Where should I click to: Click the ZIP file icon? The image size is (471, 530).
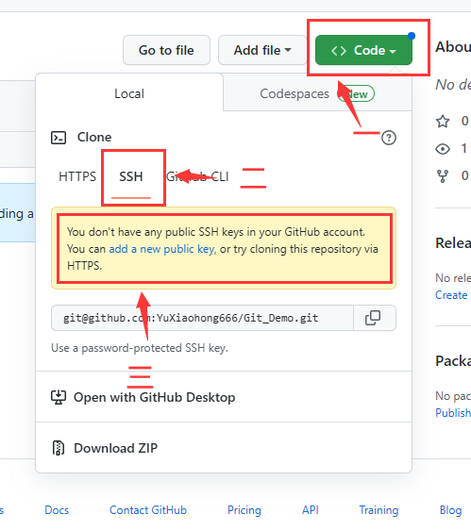59,448
